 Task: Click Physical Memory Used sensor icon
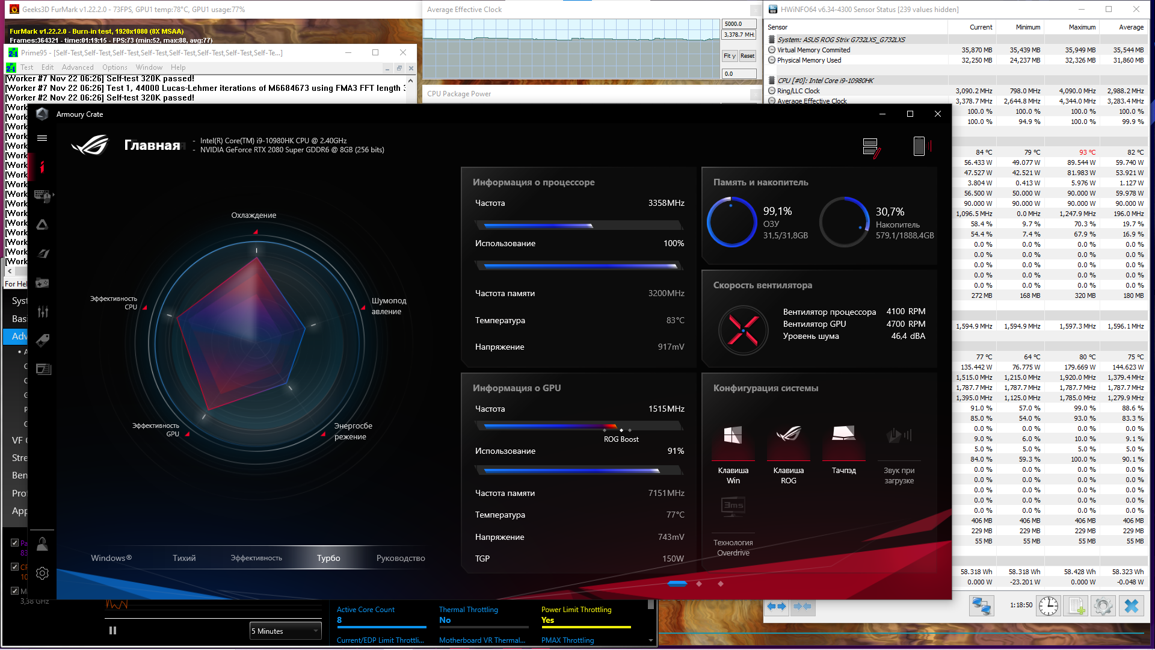click(772, 60)
